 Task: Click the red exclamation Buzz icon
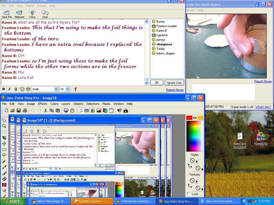(x=75, y=89)
